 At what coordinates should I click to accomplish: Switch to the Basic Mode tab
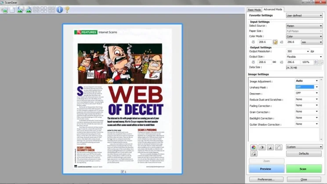click(x=254, y=9)
